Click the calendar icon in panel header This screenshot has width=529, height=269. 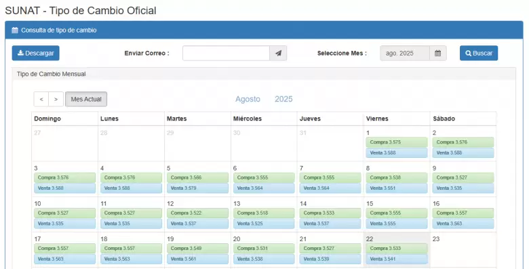tap(15, 30)
